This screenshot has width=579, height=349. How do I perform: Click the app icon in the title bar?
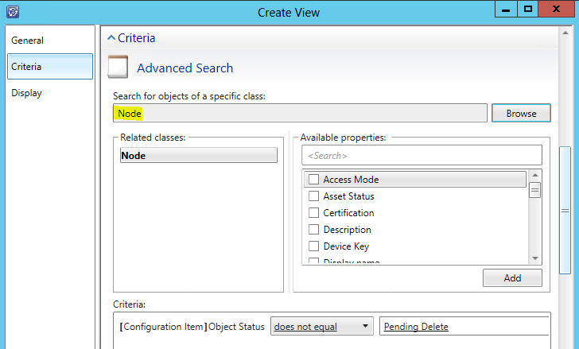tap(12, 12)
